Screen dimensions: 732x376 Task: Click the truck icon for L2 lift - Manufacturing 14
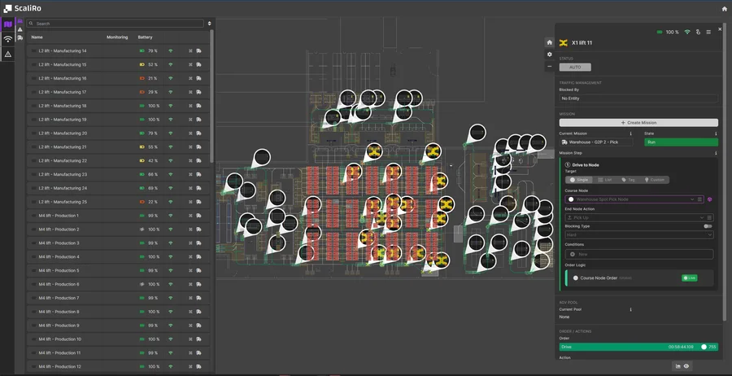pyautogui.click(x=199, y=51)
